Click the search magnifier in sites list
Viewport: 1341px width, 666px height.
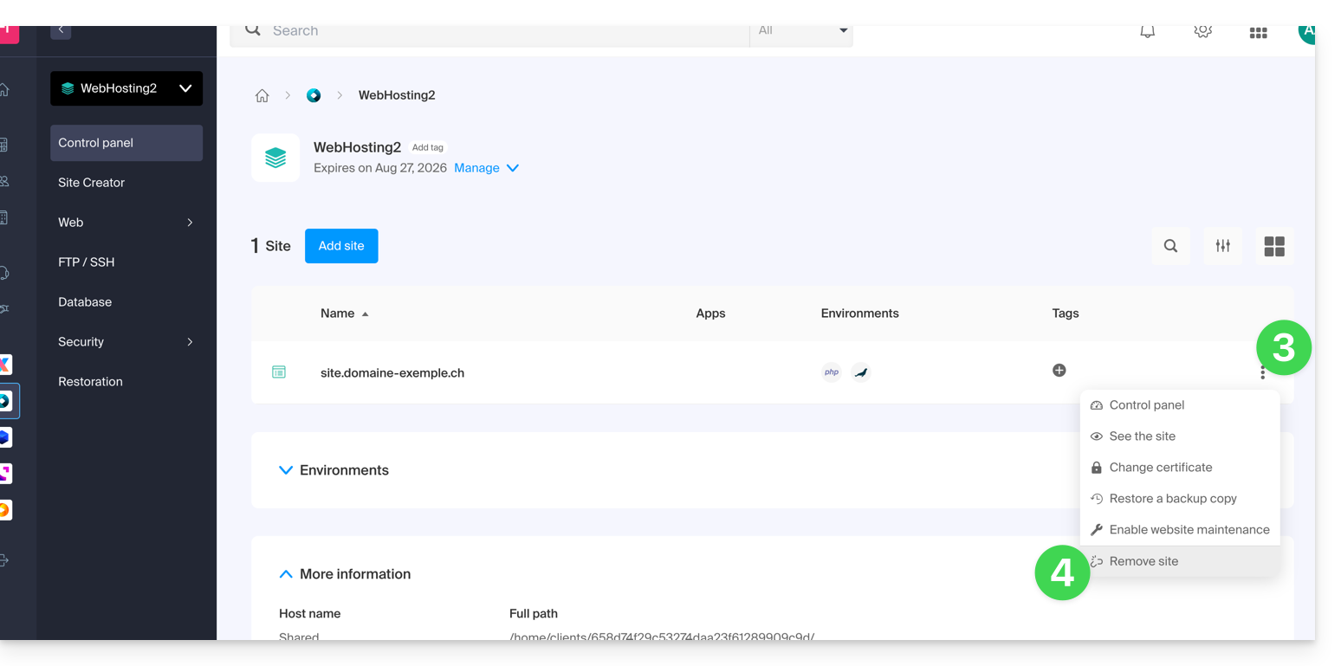(1170, 246)
